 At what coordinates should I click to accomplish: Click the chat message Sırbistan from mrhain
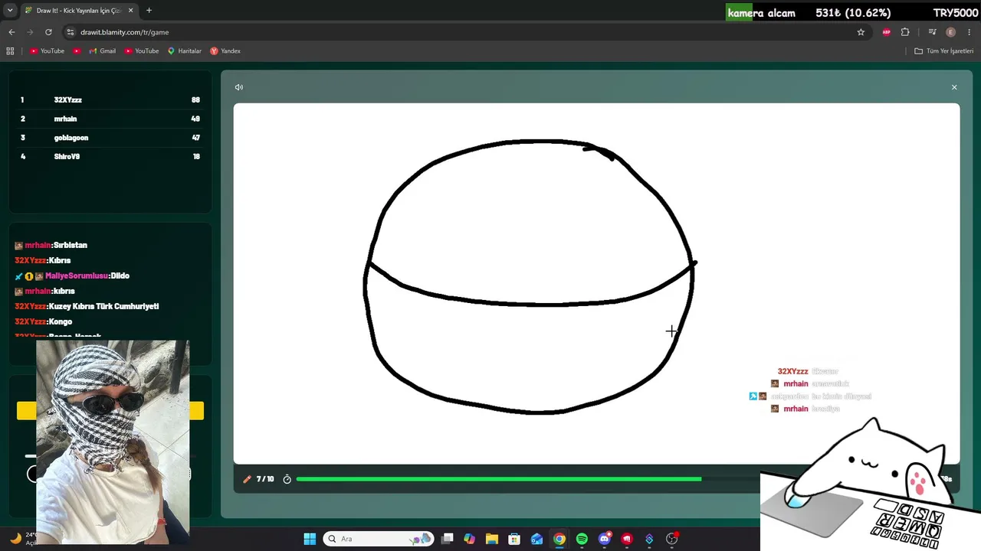click(x=70, y=245)
